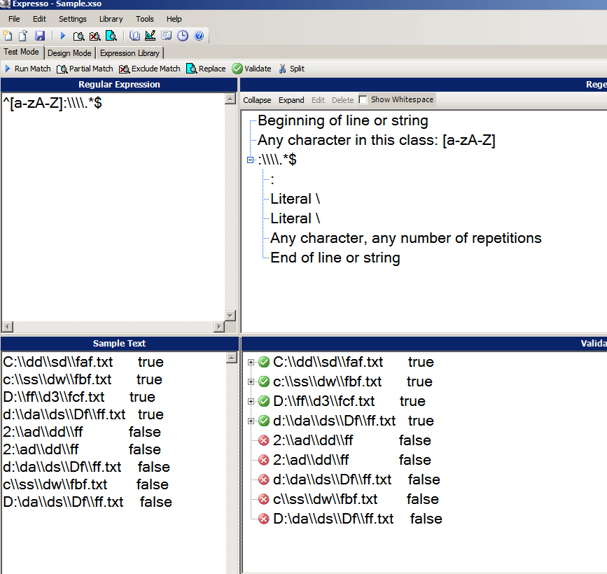Viewport: 607px width, 574px height.
Task: Collapse the :\\\\.*$ node in analyzer tree
Action: [251, 160]
